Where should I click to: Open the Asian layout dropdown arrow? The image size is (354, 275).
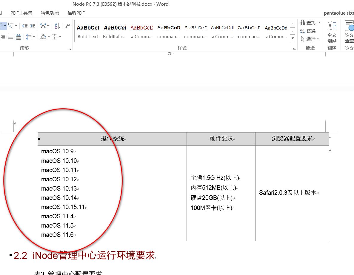[x=48, y=26]
